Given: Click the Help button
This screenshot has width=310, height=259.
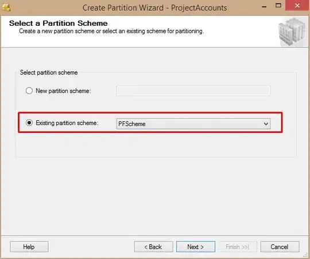Looking at the screenshot, I should point(29,247).
